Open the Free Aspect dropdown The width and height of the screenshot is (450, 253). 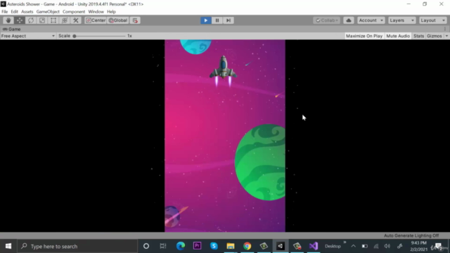pyautogui.click(x=28, y=36)
